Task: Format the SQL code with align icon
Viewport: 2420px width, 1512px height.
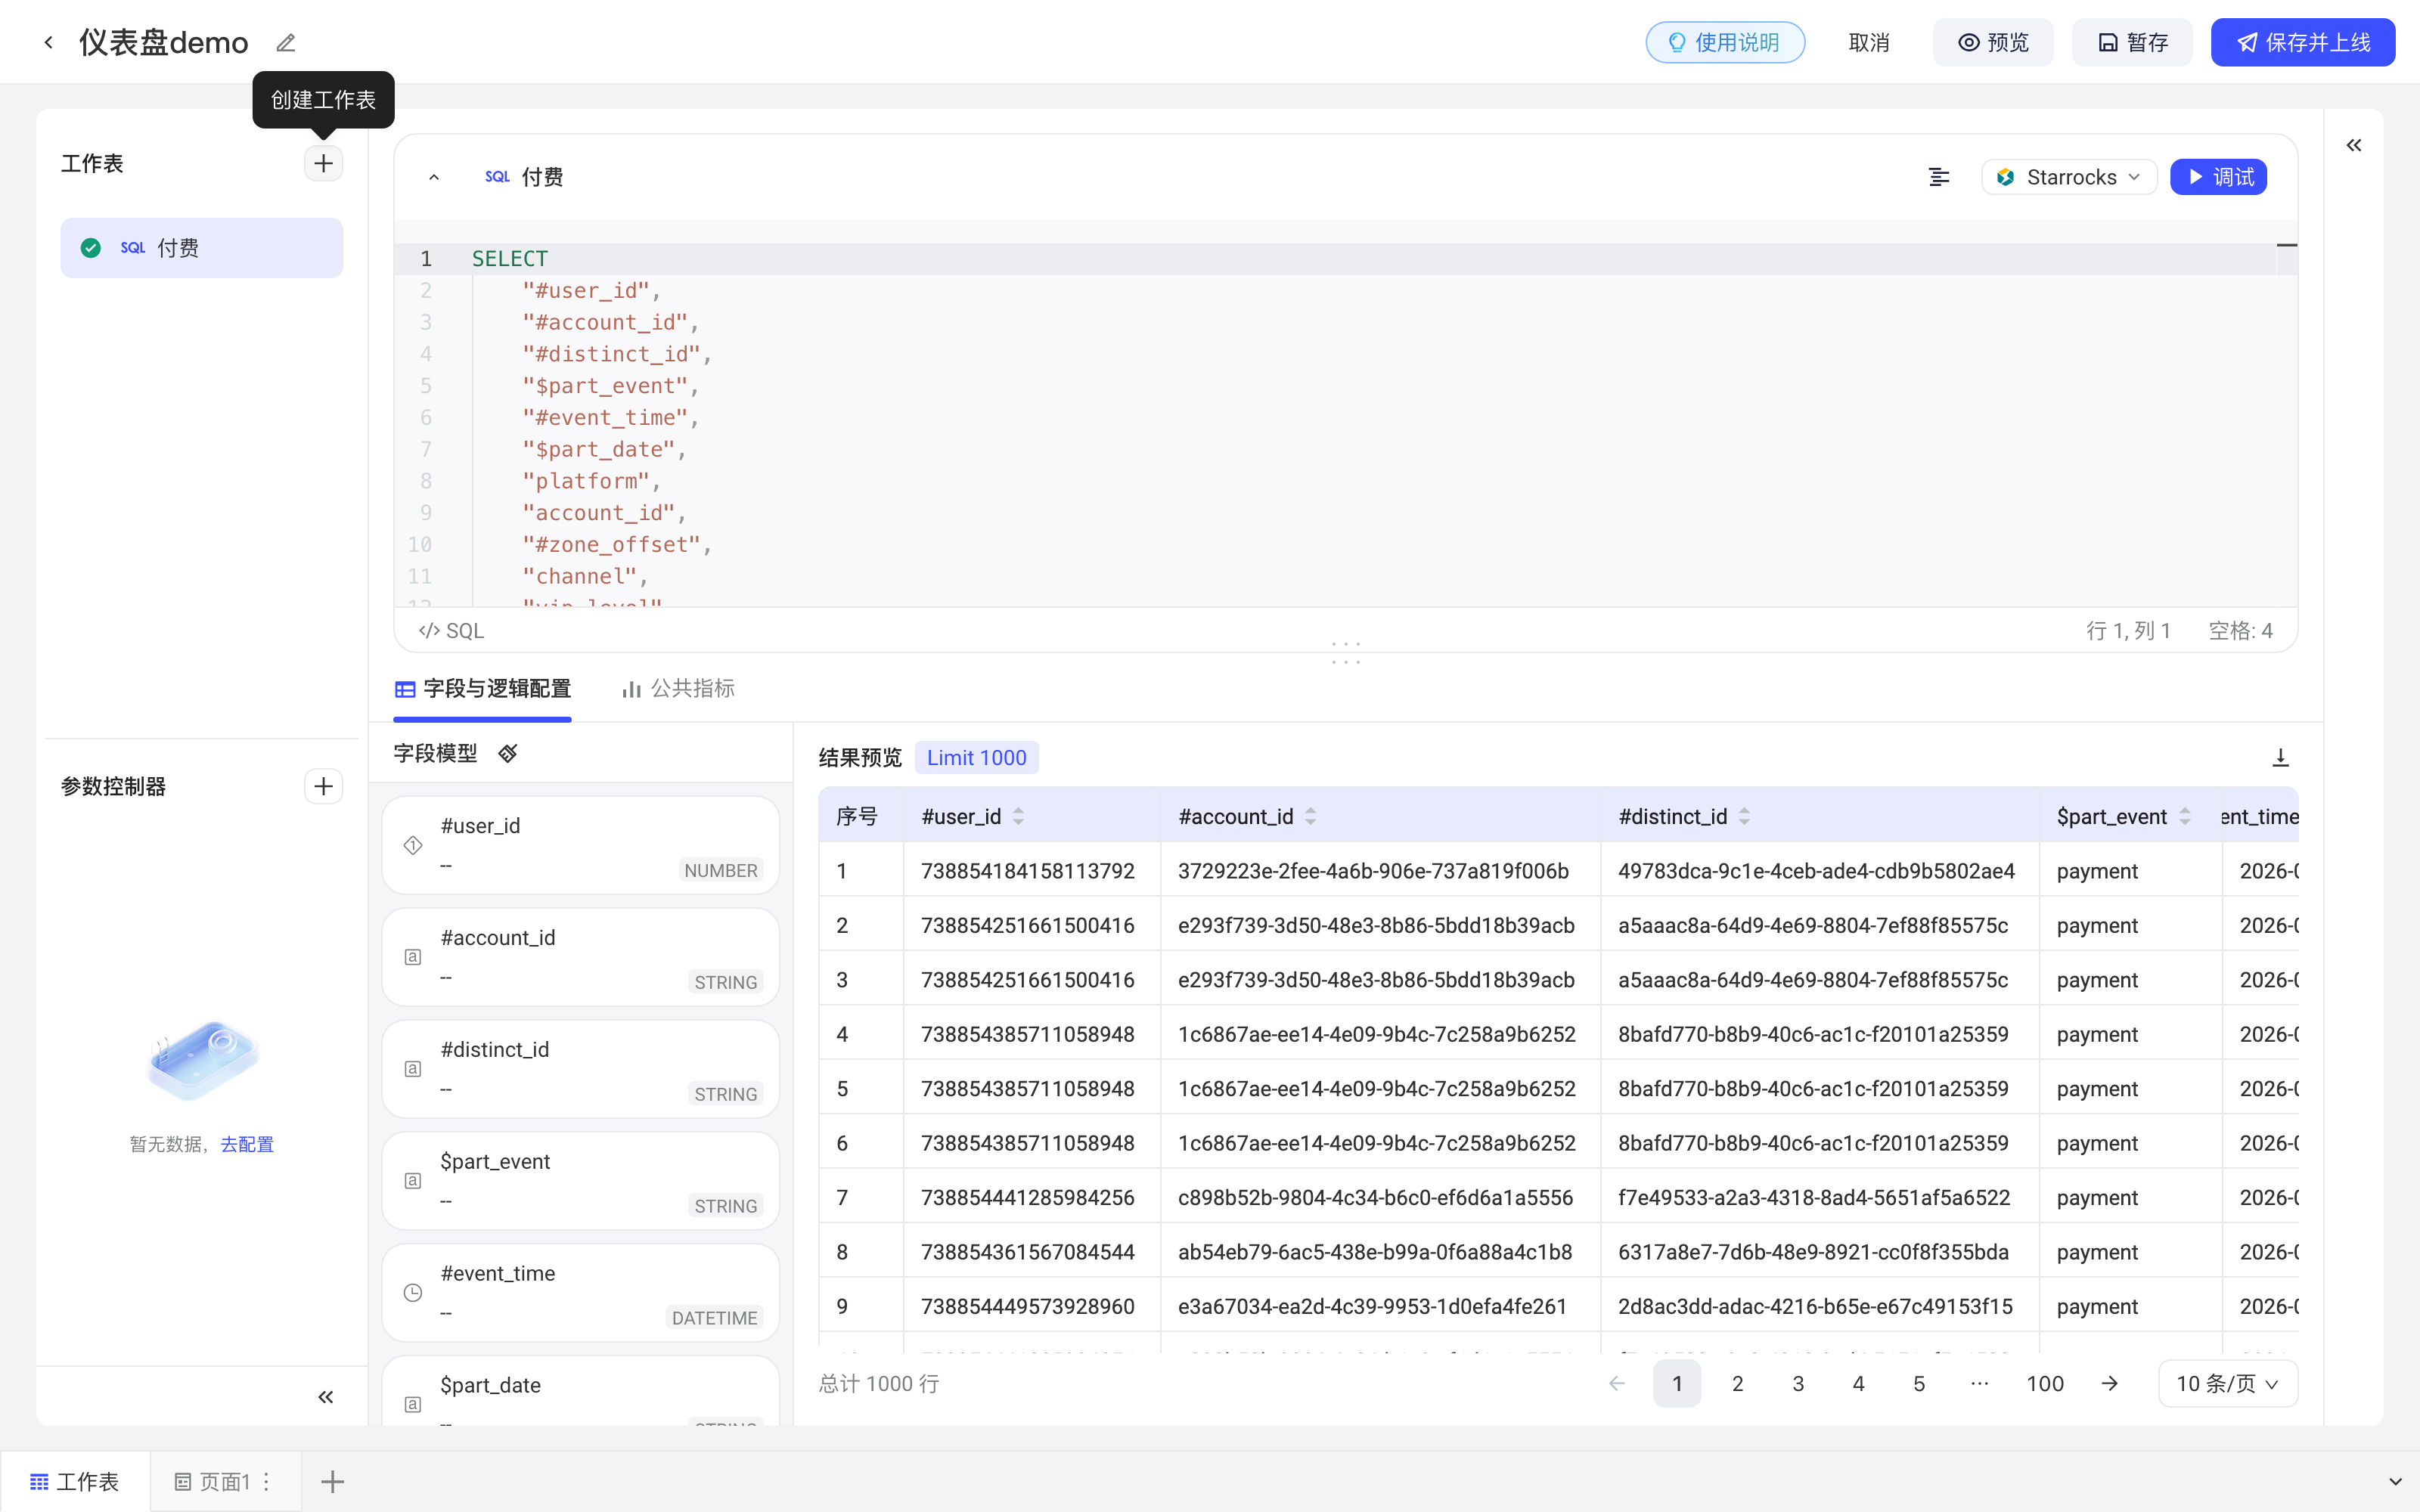Action: click(1939, 177)
